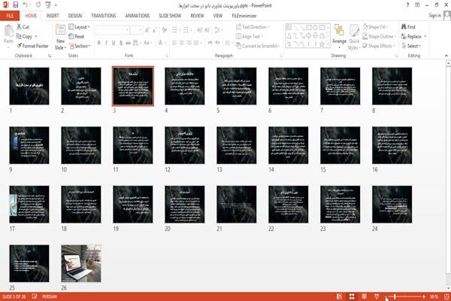The image size is (451, 301).
Task: Undo the last action in title bar
Action: (x=26, y=5)
